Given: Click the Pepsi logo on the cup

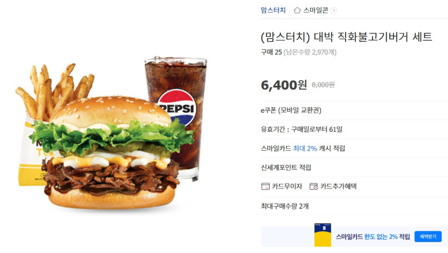Looking at the screenshot, I should [177, 108].
